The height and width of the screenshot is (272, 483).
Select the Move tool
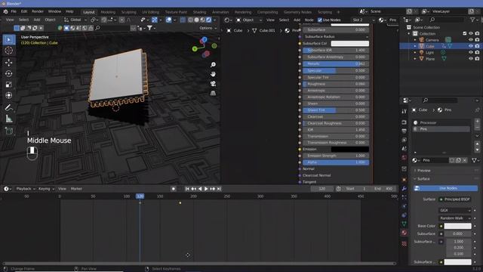8,63
